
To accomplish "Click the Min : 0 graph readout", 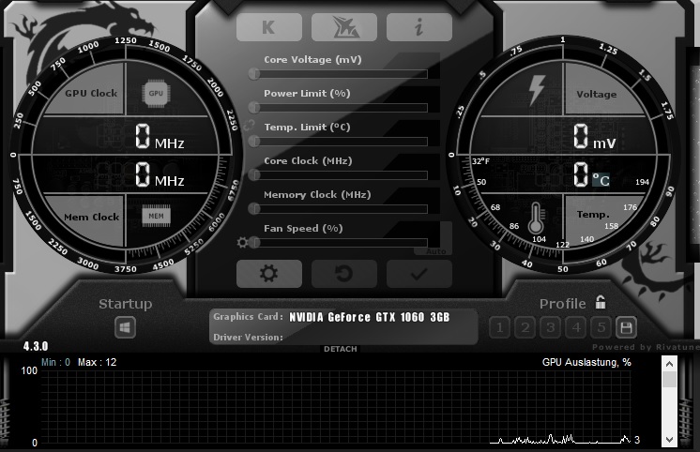I will click(x=55, y=362).
